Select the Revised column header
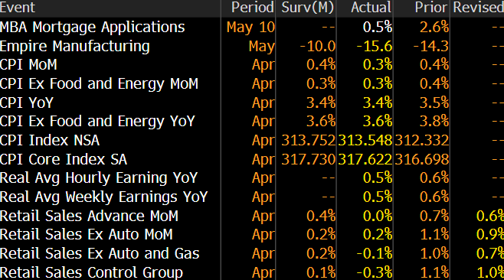The height and width of the screenshot is (280, 504). 478,8
